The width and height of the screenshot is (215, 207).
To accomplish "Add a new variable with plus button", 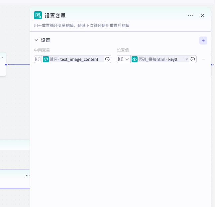I will coord(203,40).
